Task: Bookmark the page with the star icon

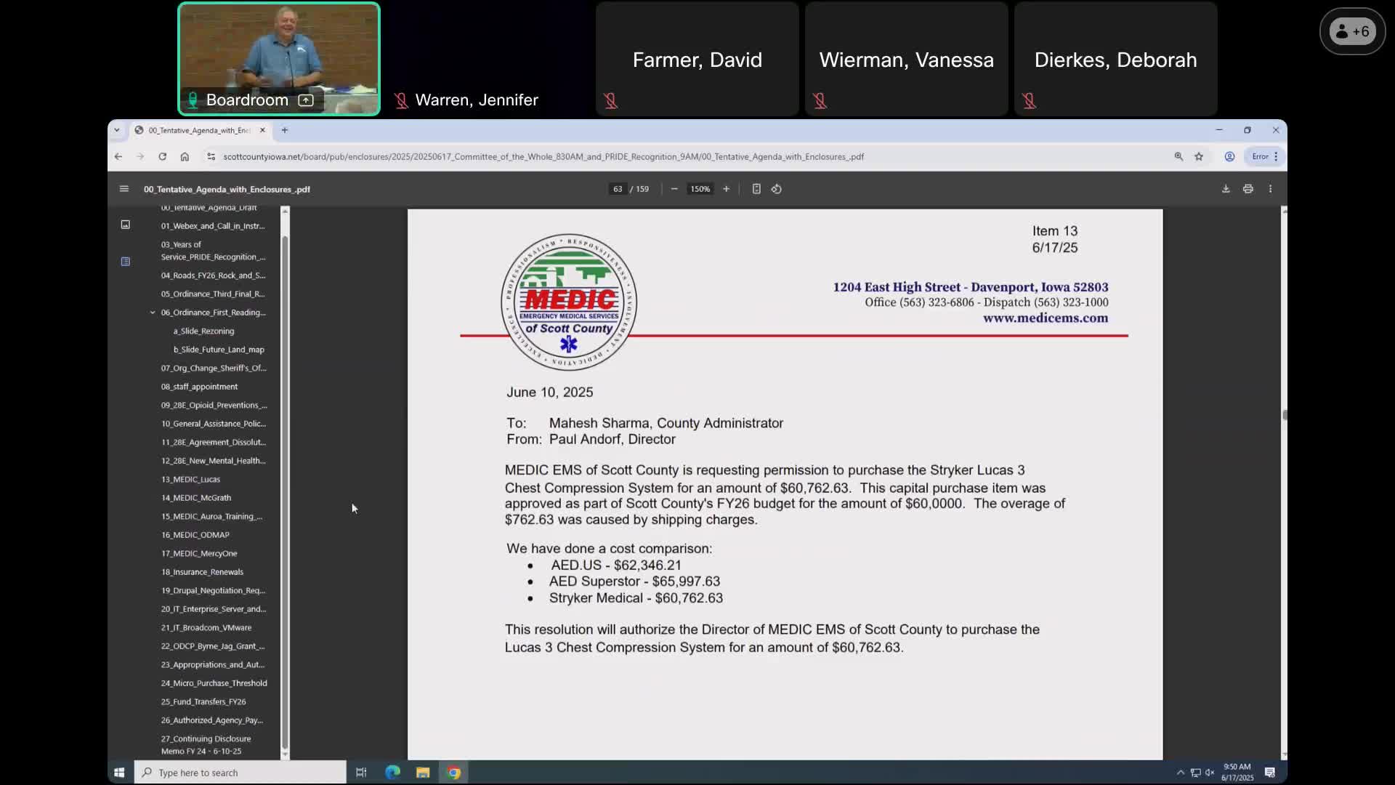Action: pos(1200,156)
